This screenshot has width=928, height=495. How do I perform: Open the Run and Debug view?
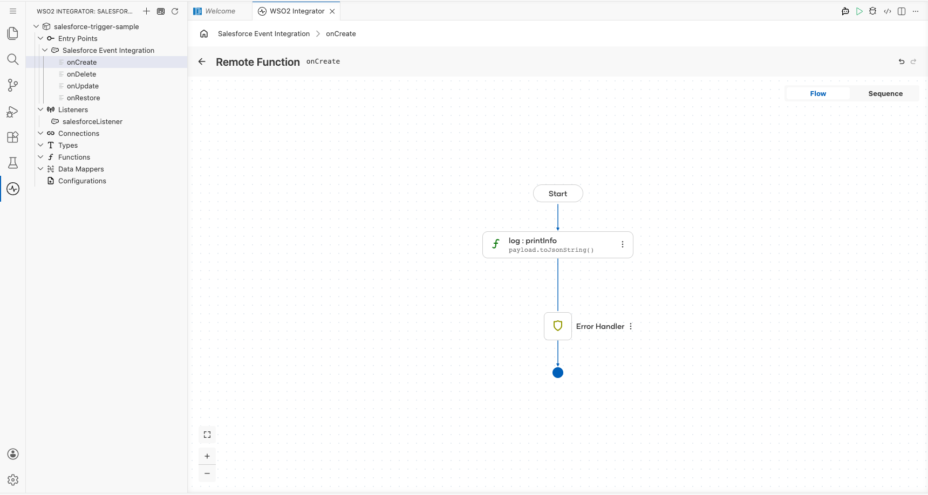click(13, 111)
